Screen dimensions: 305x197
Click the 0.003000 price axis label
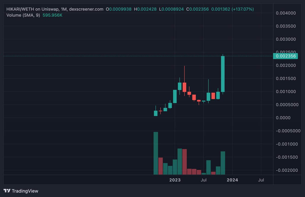[x=286, y=39]
